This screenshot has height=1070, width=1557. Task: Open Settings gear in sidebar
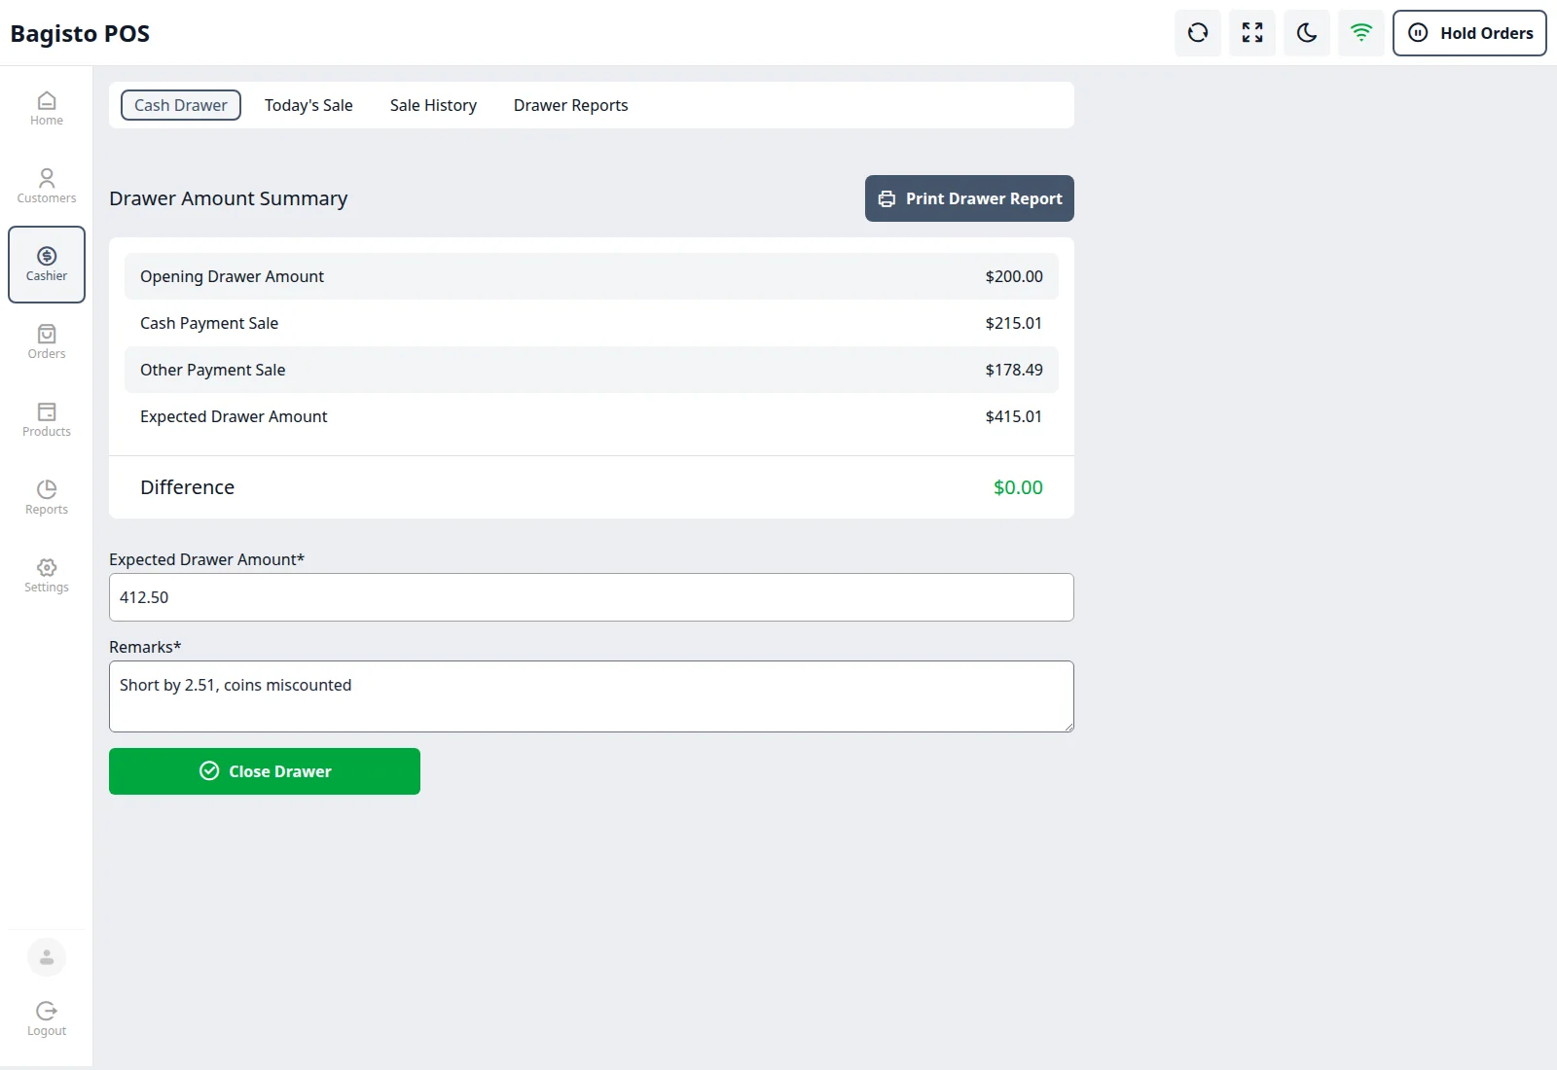coord(47,576)
